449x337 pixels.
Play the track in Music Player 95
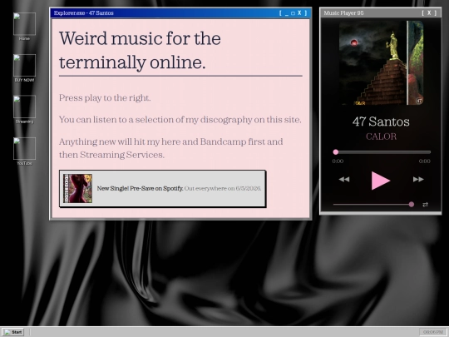[x=380, y=181]
